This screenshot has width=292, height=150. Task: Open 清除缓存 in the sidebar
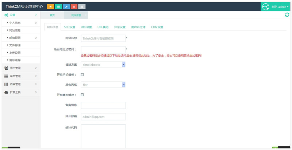[x=15, y=60]
